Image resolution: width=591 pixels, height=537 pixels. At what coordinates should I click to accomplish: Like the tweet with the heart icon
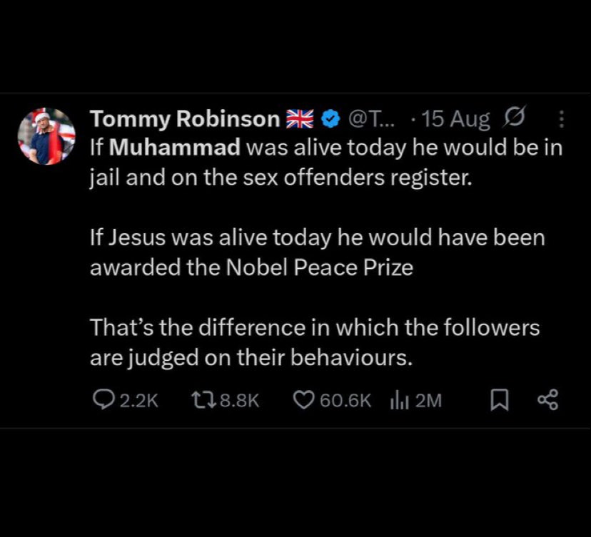click(x=305, y=401)
